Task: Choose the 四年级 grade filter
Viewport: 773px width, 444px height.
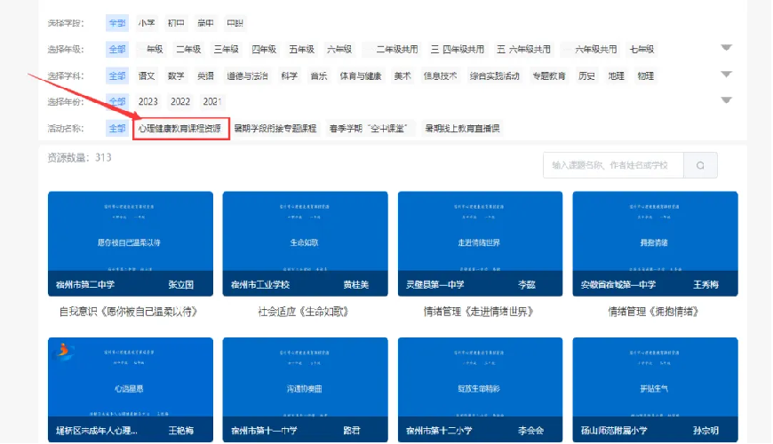Action: [264, 49]
